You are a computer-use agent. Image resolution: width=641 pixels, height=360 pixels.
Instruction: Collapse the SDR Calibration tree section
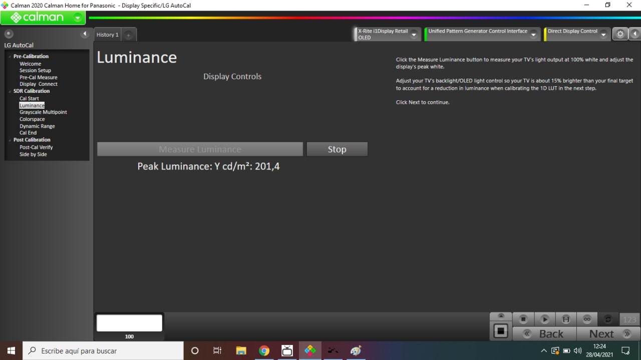tap(10, 91)
